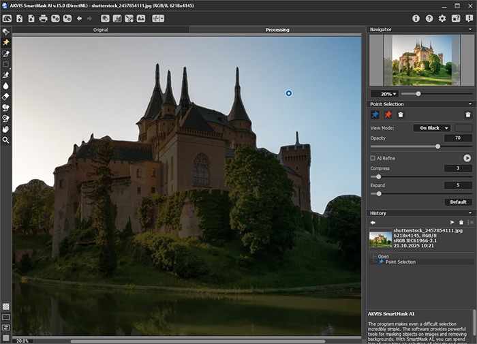Switch to the Processing tab

277,30
